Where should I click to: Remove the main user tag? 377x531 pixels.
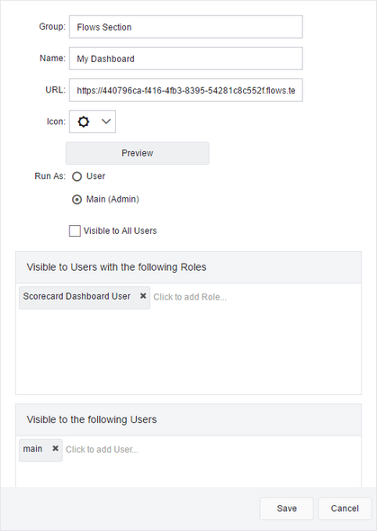(x=56, y=448)
